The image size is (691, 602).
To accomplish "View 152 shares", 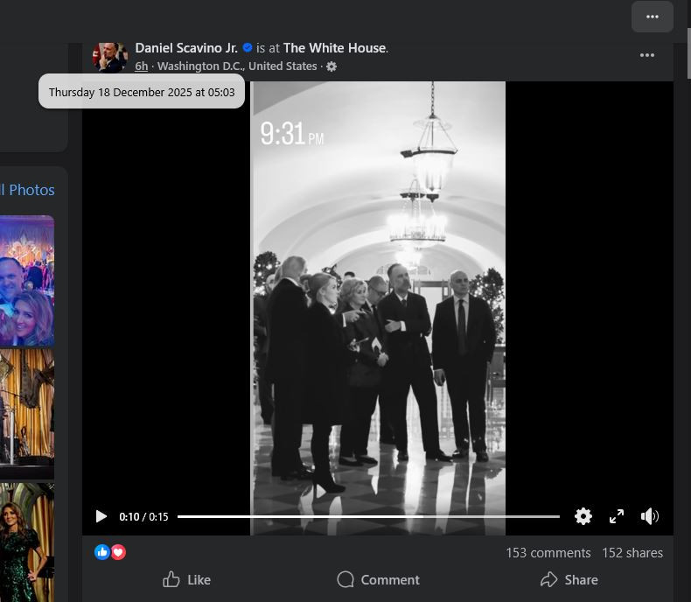I will tap(632, 553).
